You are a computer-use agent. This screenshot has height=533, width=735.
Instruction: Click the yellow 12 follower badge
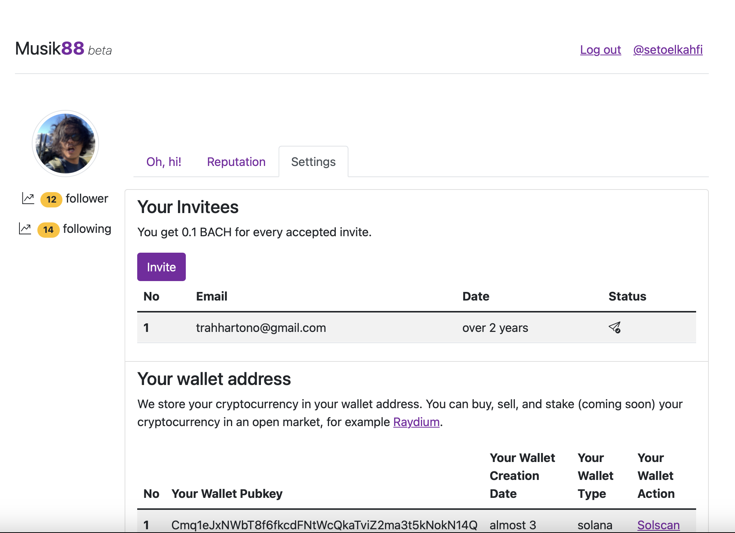pos(51,199)
